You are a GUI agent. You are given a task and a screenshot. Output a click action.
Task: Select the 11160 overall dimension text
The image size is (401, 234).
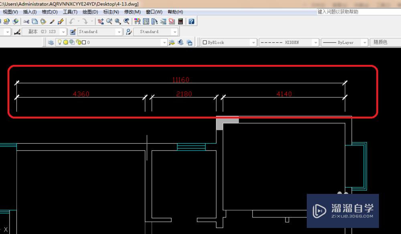[180, 79]
